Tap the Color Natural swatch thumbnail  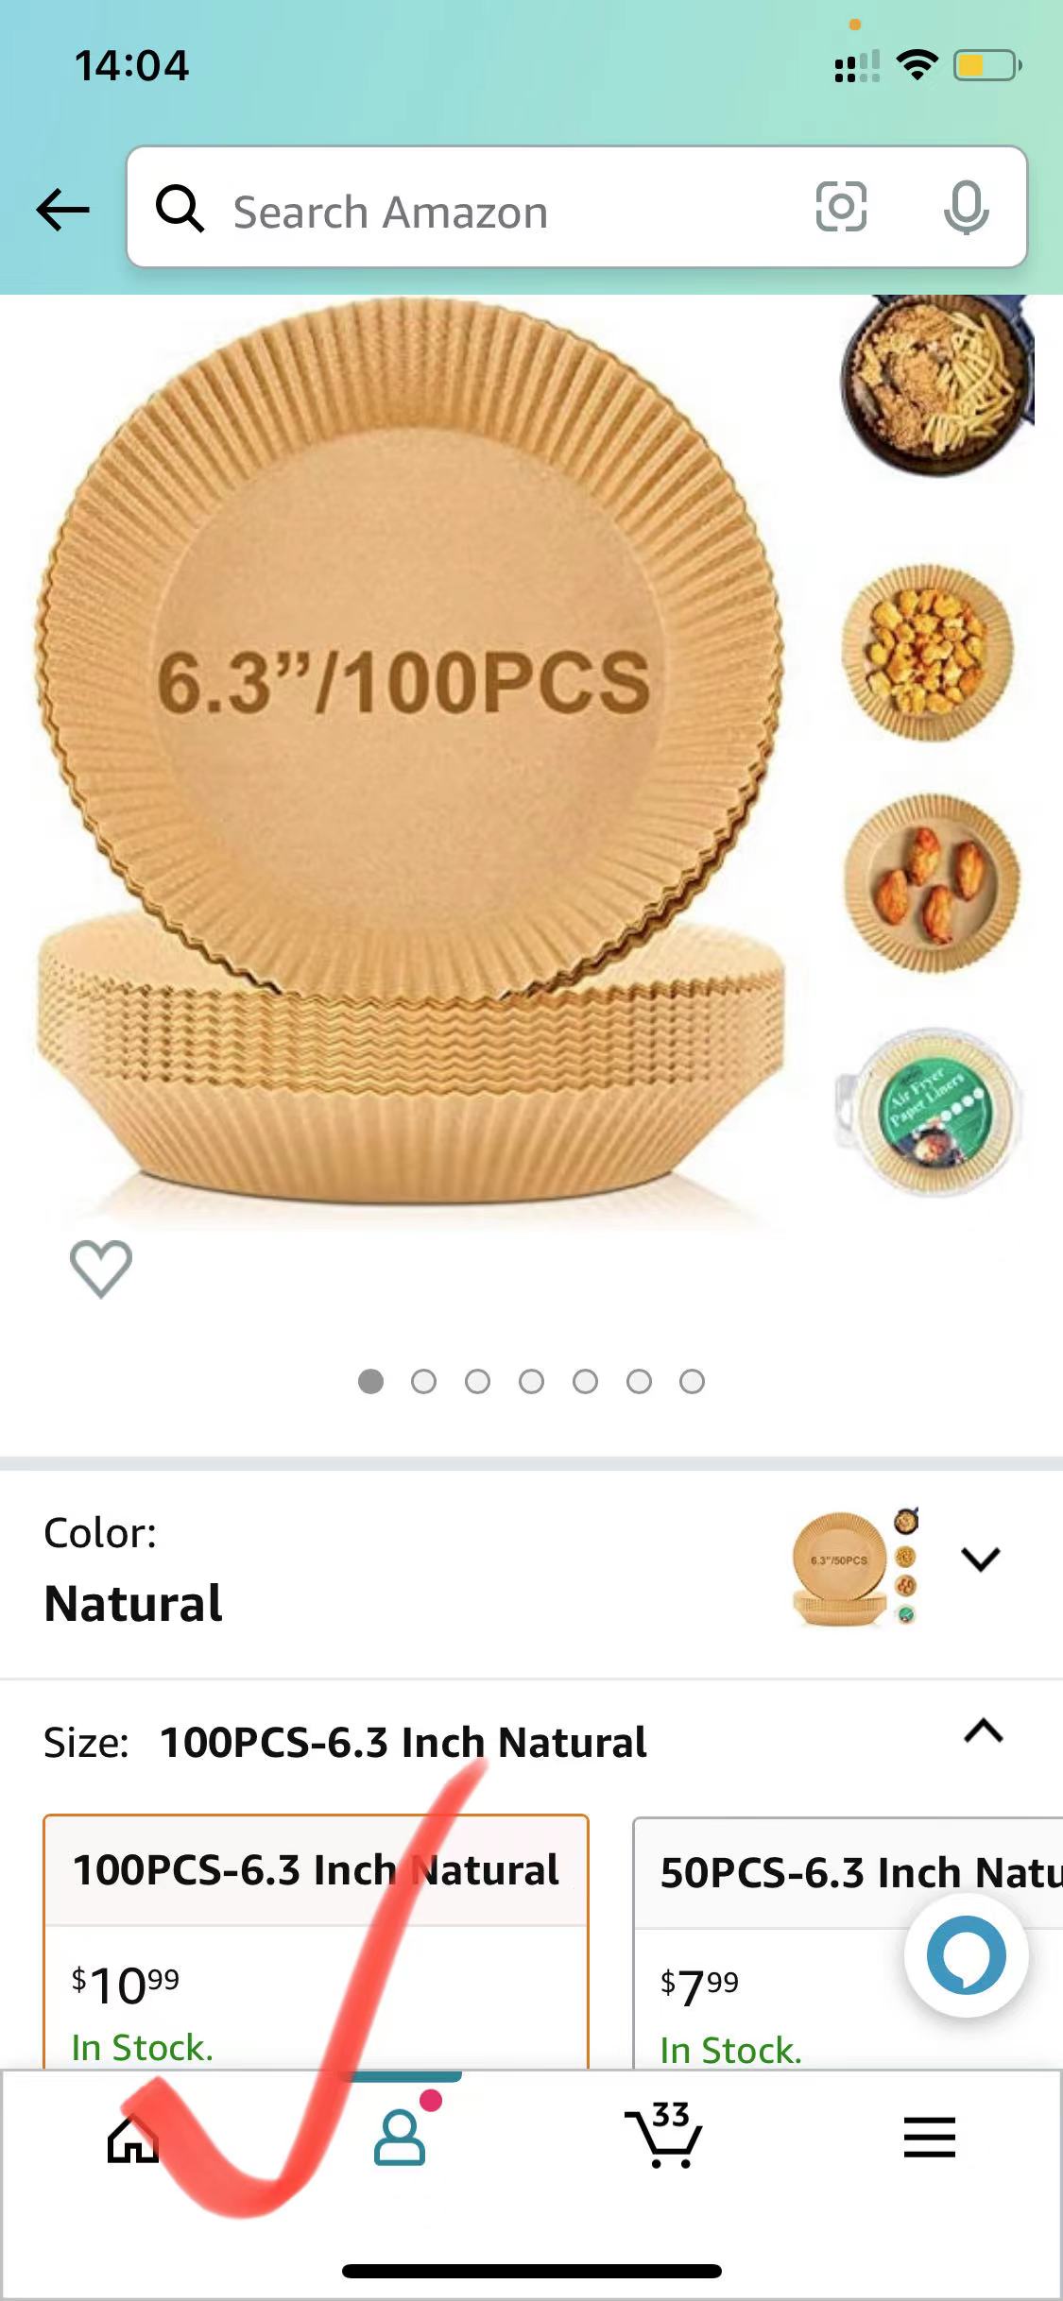tap(855, 1566)
